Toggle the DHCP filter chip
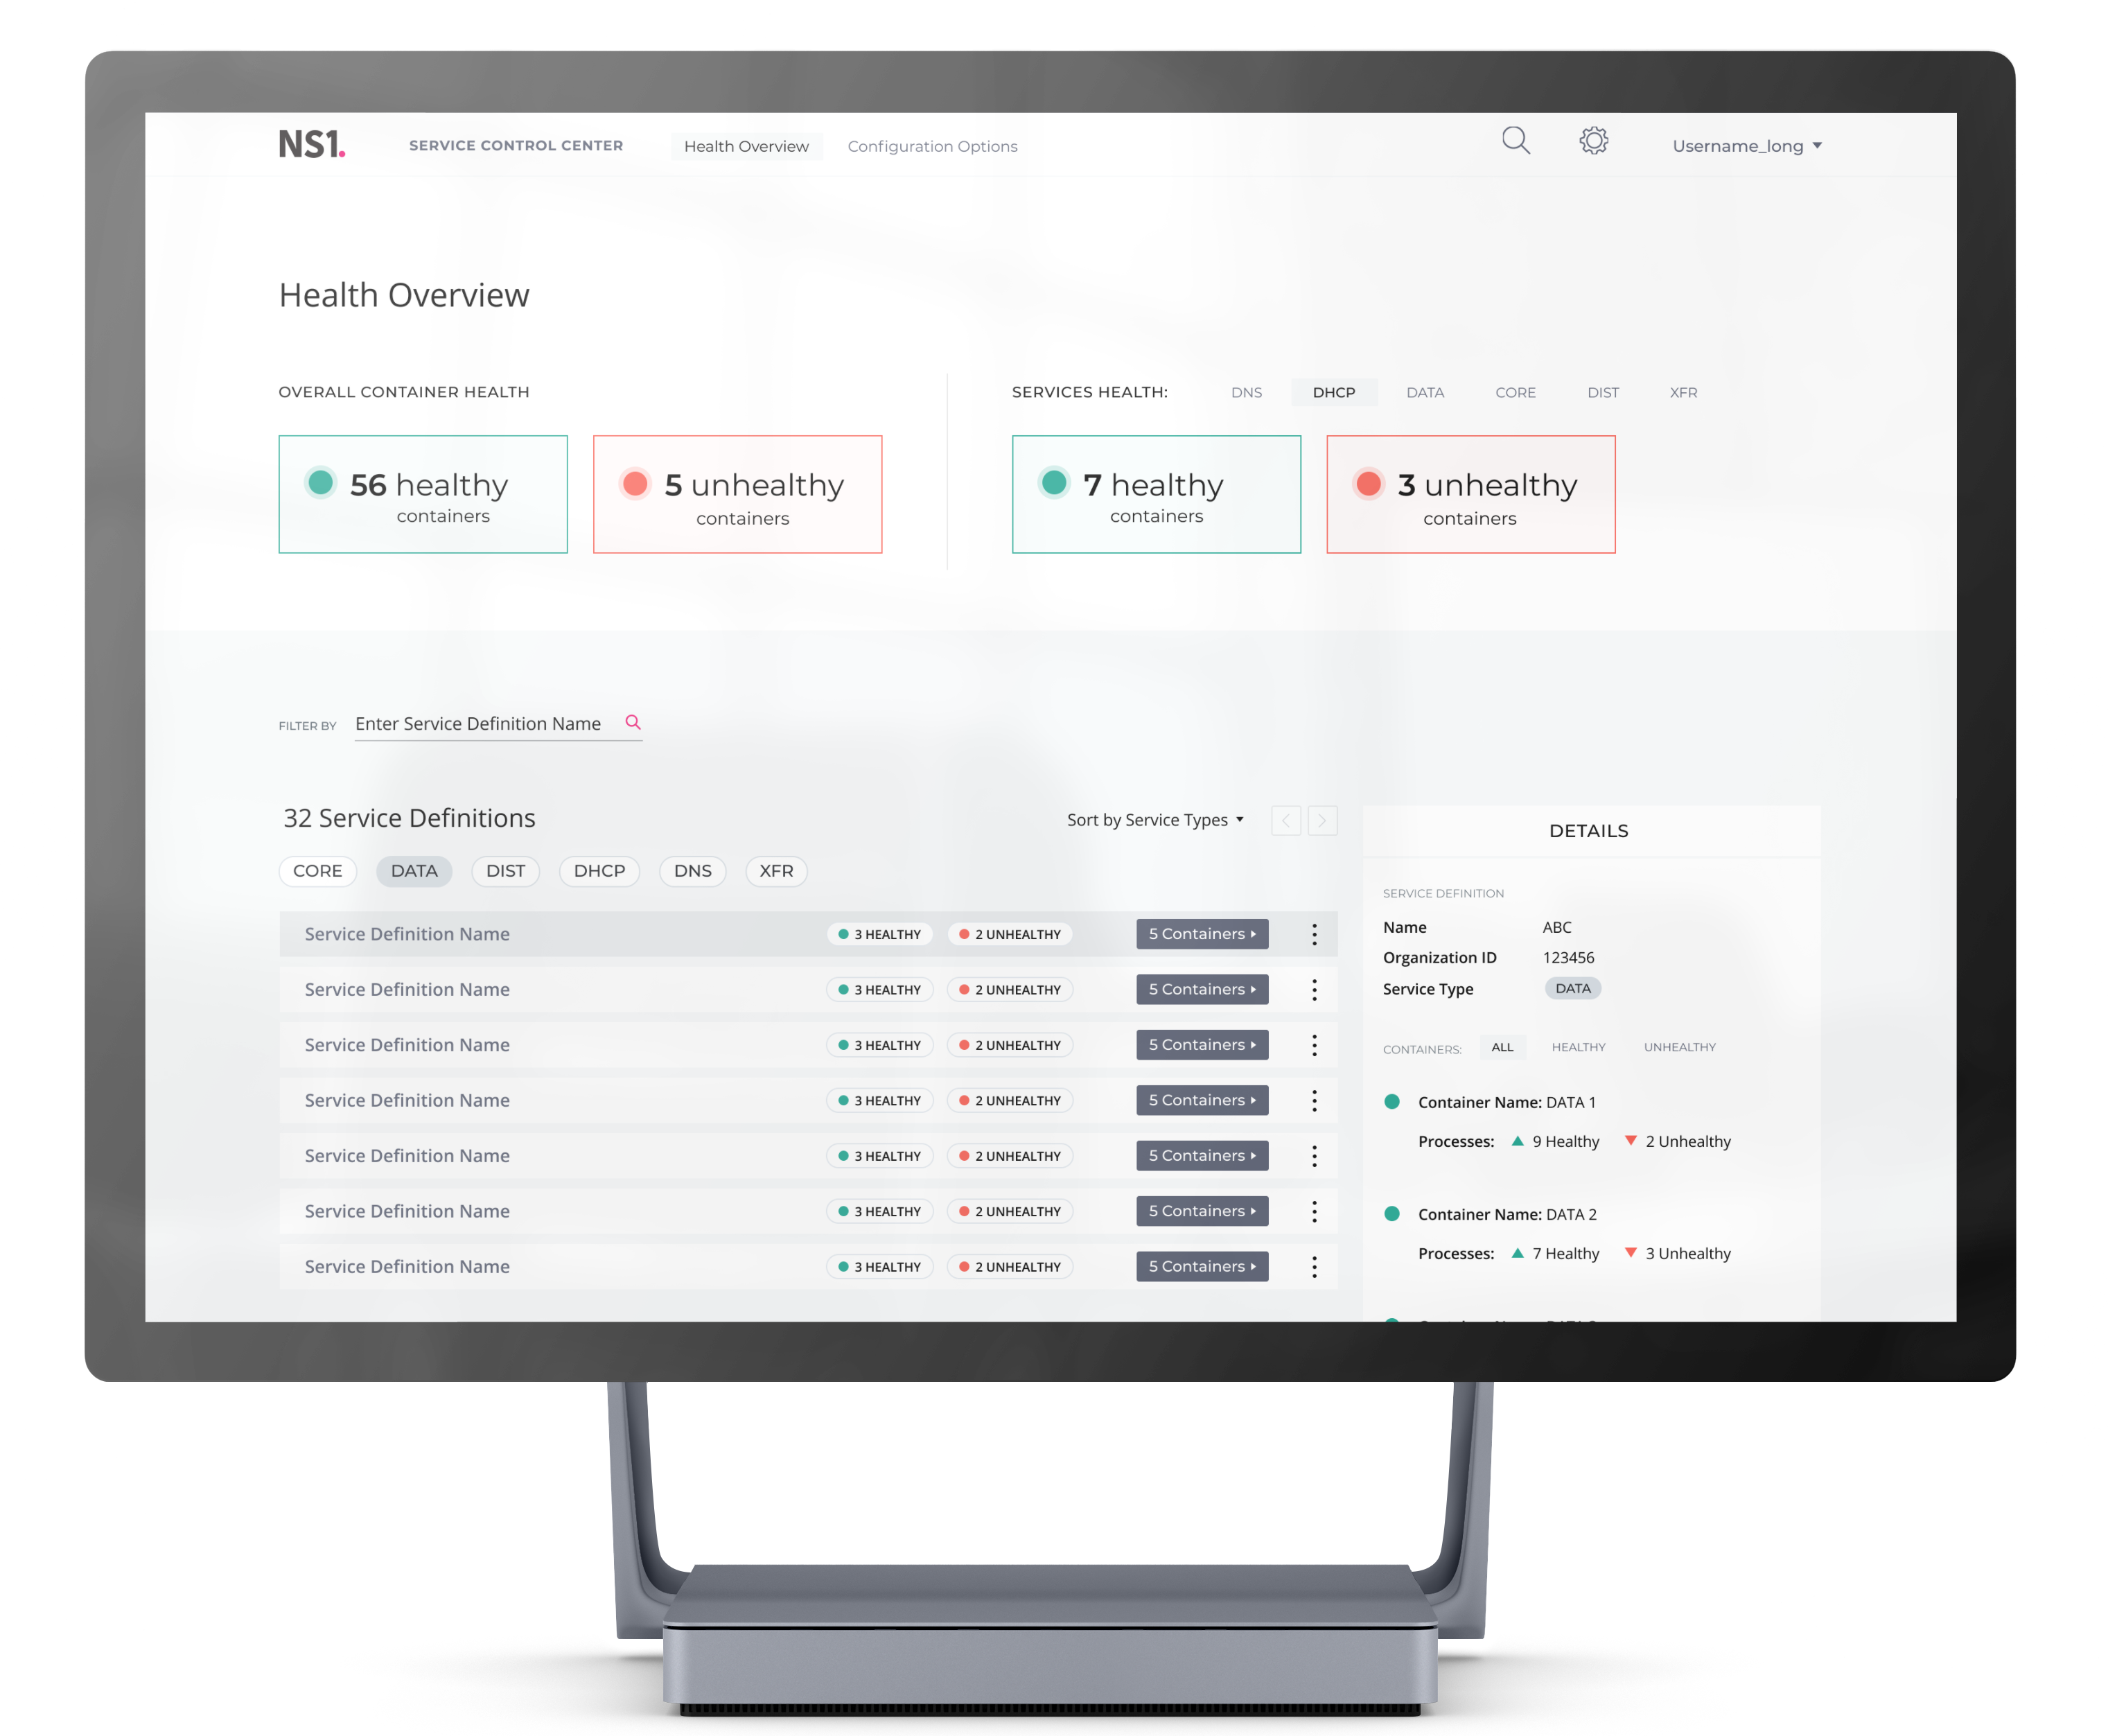Viewport: 2108px width, 1736px height. pyautogui.click(x=599, y=871)
